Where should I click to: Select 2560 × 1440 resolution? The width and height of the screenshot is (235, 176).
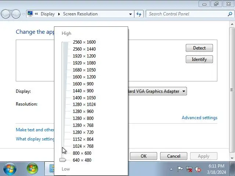pos(84,49)
